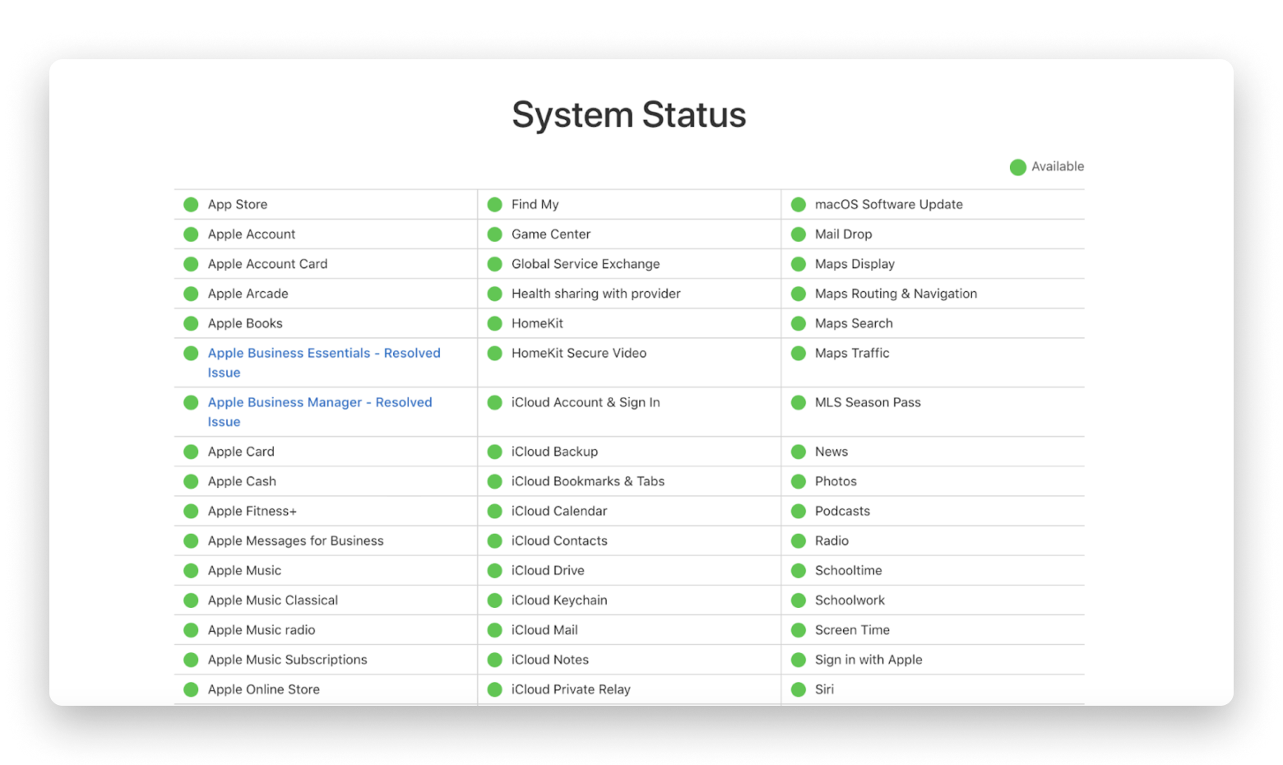1283x765 pixels.
Task: Click the green status dot beside Mail Drop
Action: pos(798,234)
